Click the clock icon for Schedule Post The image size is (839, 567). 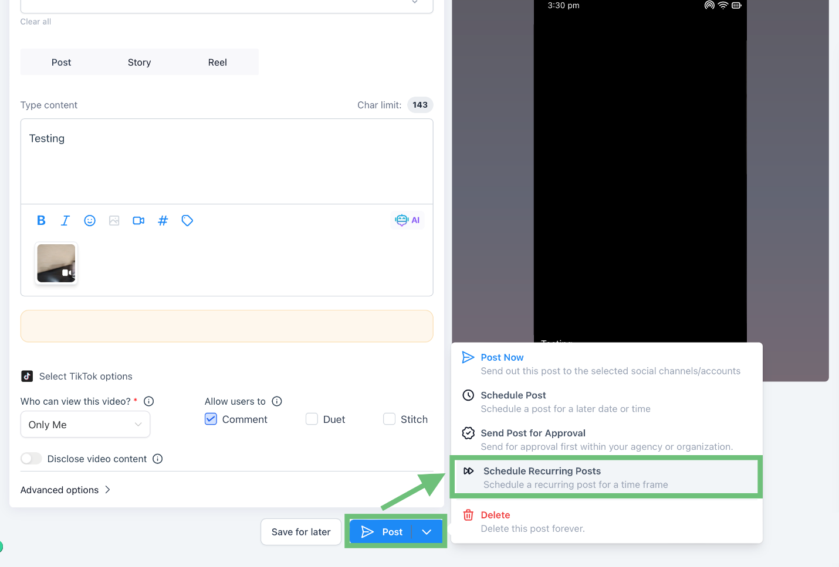point(468,395)
